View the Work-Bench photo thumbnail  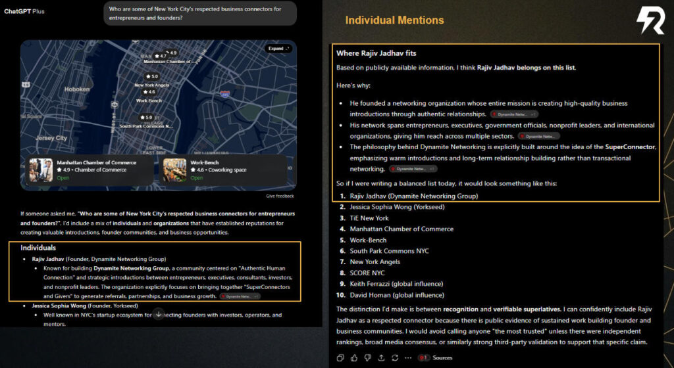[x=174, y=170]
